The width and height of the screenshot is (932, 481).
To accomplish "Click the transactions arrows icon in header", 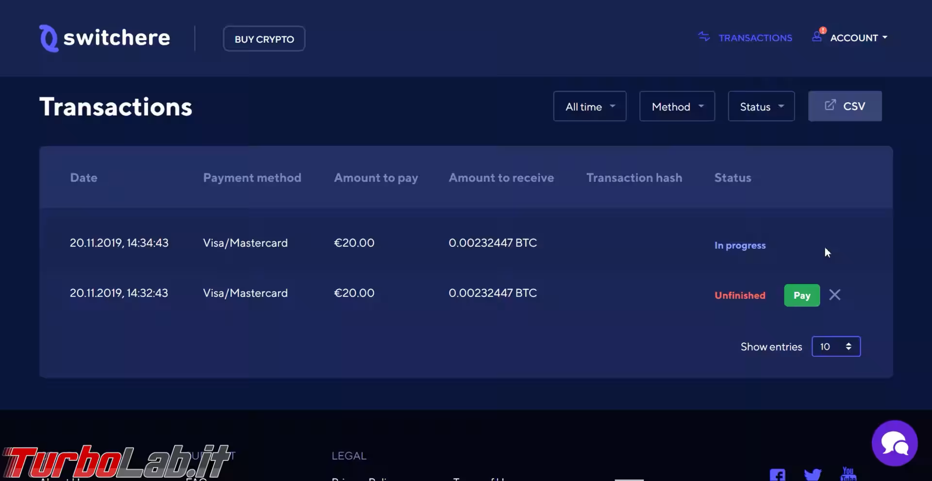I will coord(704,37).
